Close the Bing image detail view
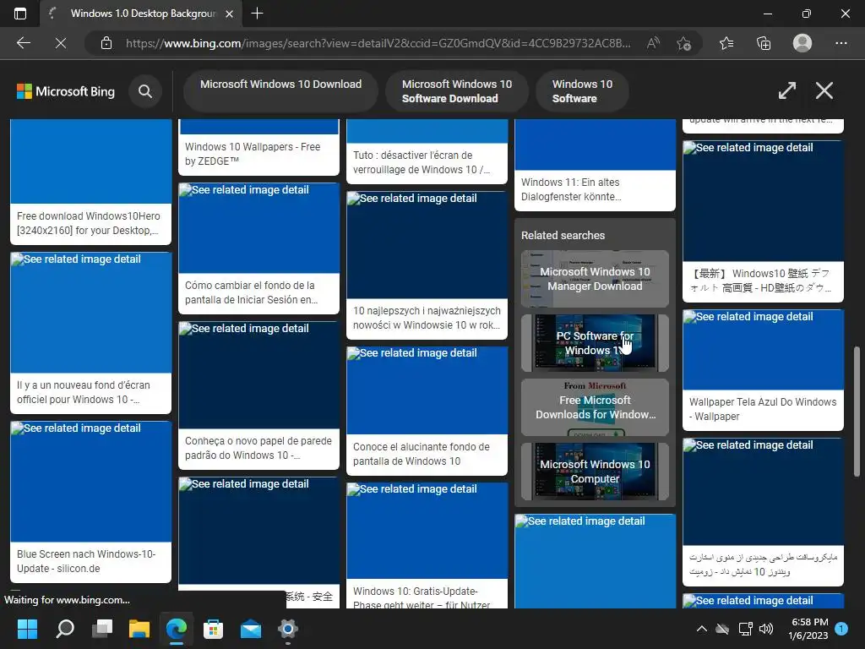Image resolution: width=865 pixels, height=649 pixels. [824, 90]
